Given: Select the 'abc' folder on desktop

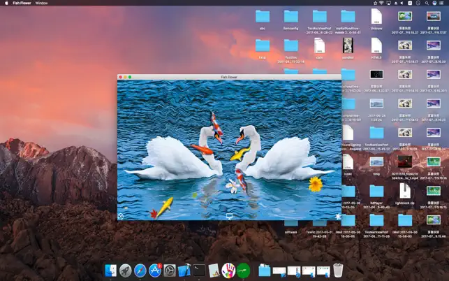Looking at the screenshot, I should (263, 20).
